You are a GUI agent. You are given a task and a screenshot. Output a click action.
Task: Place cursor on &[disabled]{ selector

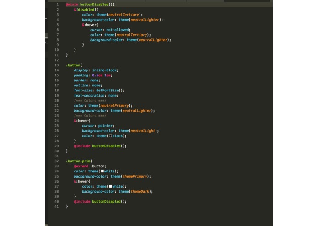tap(86, 10)
